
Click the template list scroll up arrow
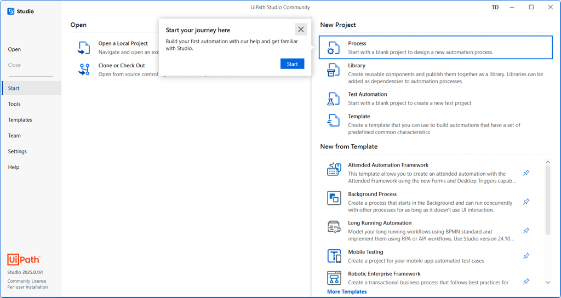point(548,162)
